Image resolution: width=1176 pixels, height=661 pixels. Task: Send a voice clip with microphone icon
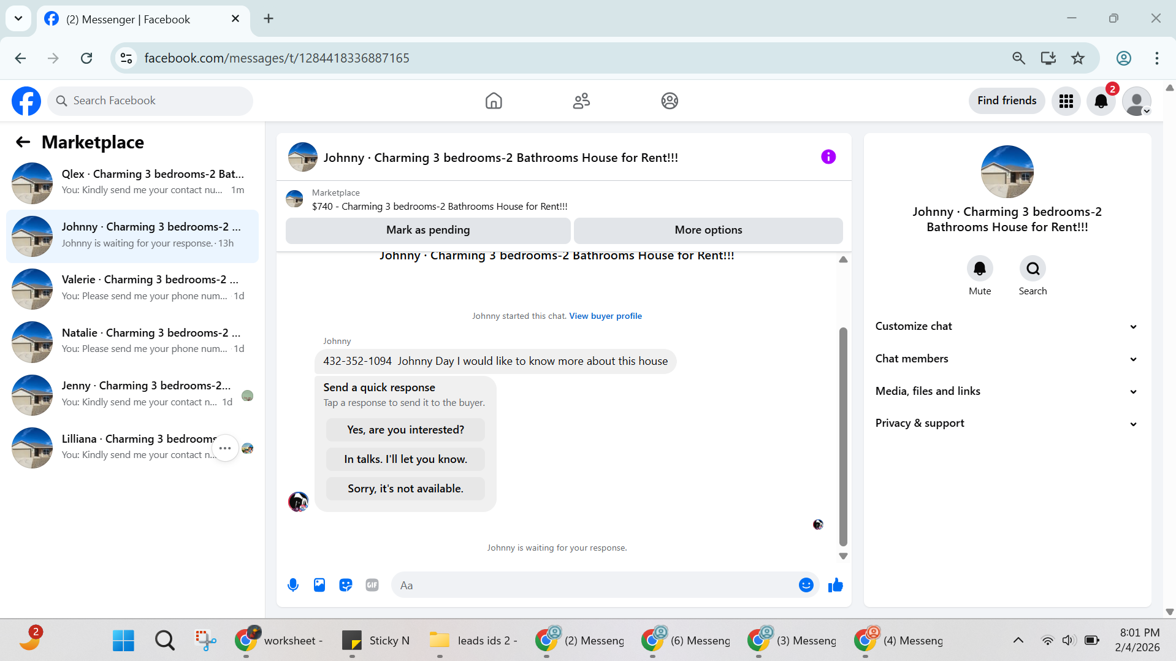[x=293, y=585]
